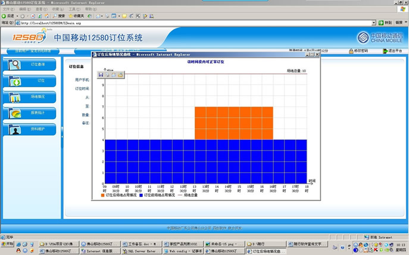Open dropdown arrow next to the Back button
Screen dimensions: 409x255
pos(17,16)
